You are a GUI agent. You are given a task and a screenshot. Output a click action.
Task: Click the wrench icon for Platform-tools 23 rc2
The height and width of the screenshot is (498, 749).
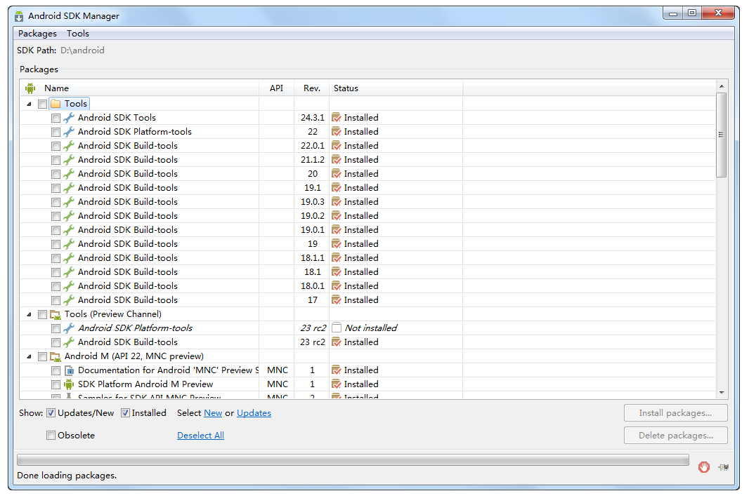point(69,328)
